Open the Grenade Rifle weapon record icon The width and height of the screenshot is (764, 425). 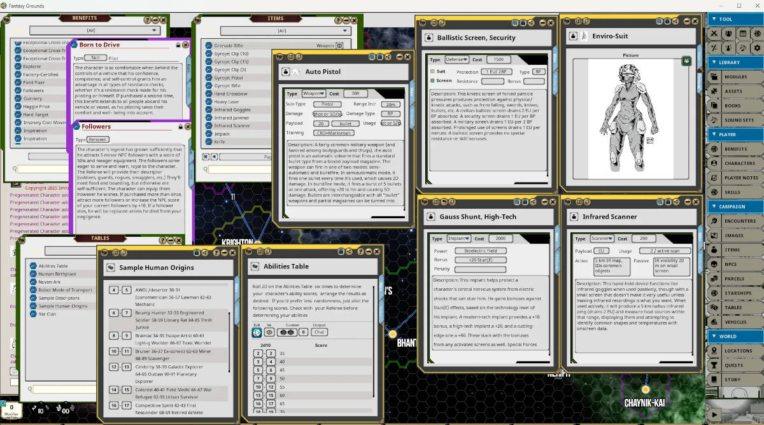[339, 46]
